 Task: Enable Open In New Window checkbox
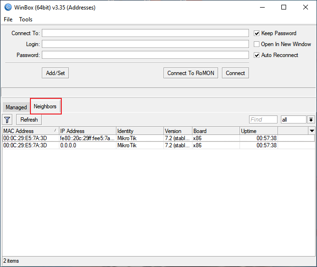tap(257, 44)
